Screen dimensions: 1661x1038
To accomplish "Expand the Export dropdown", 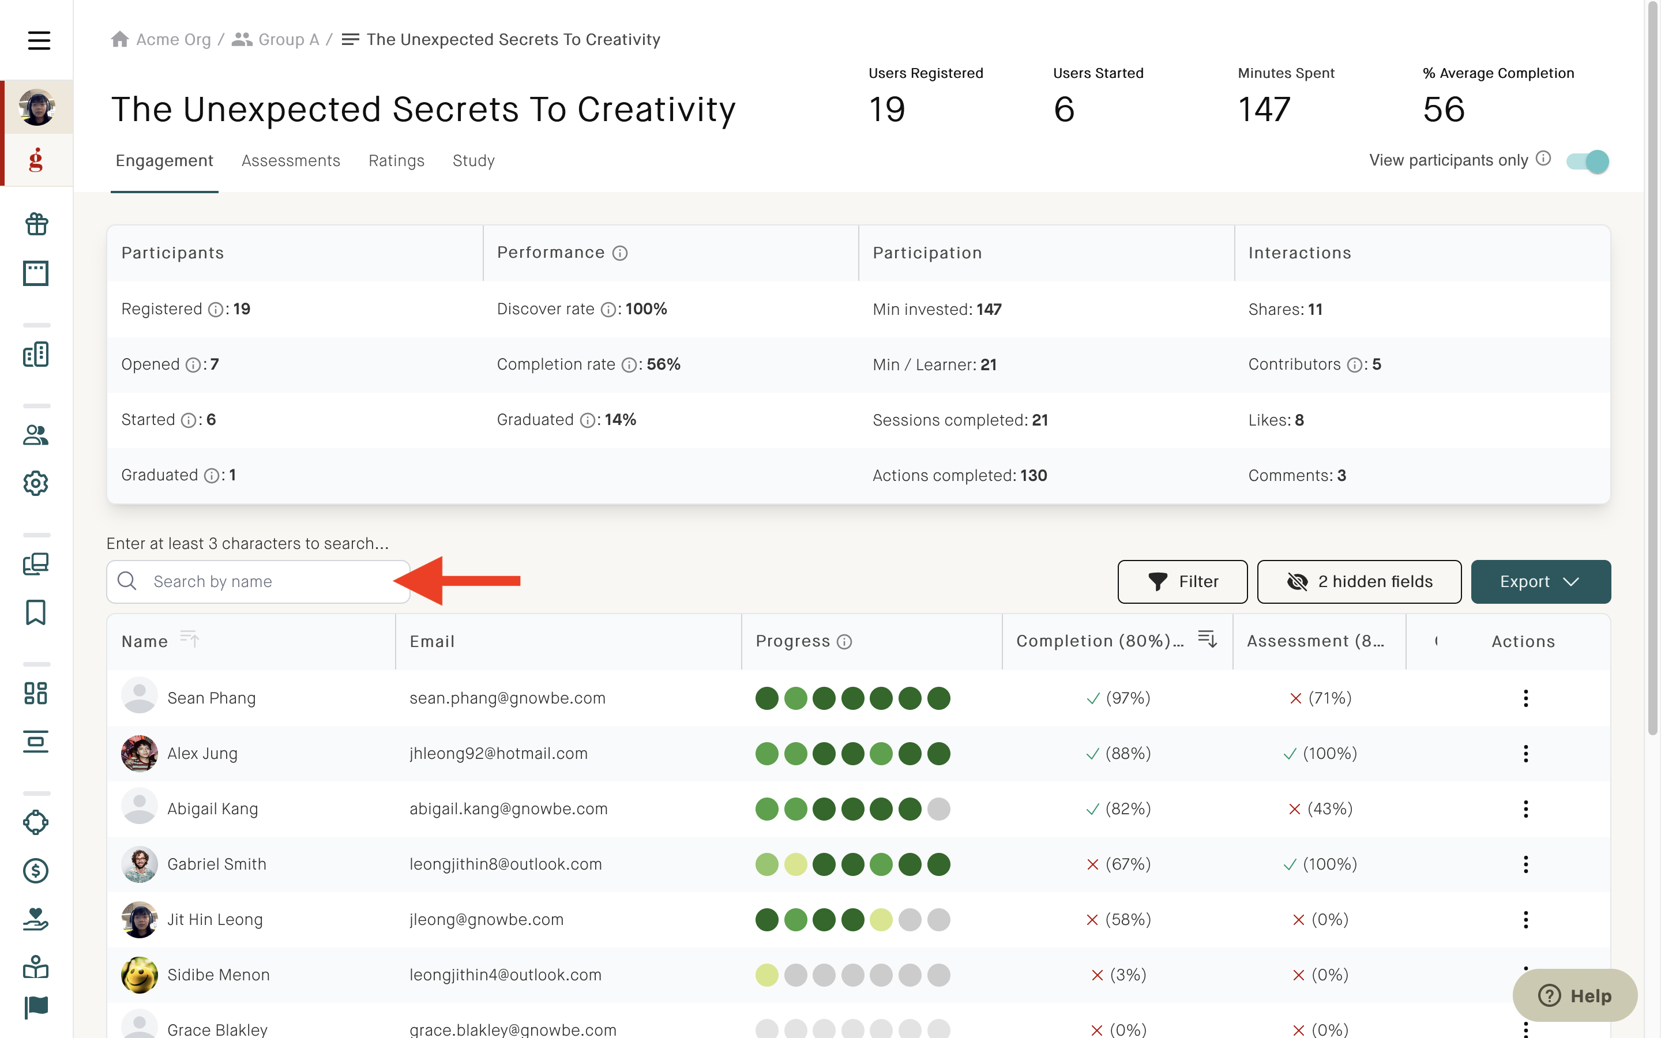I will coord(1541,581).
